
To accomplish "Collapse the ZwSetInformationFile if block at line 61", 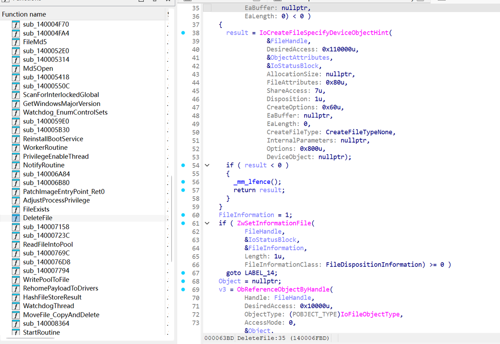I will click(x=207, y=223).
